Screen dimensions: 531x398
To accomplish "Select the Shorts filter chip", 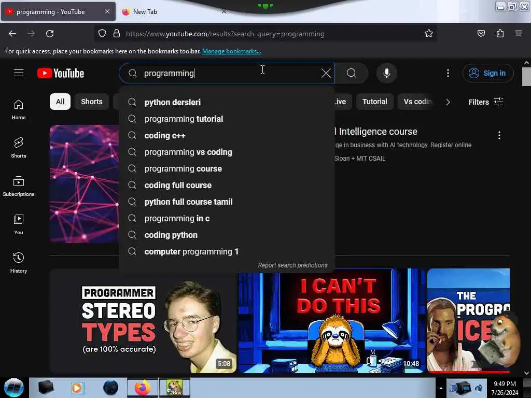I will [91, 102].
